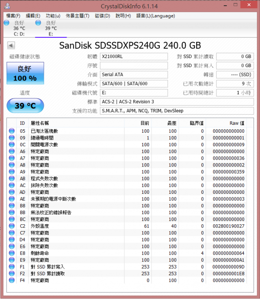Click status orb of attribute 05

12,131
